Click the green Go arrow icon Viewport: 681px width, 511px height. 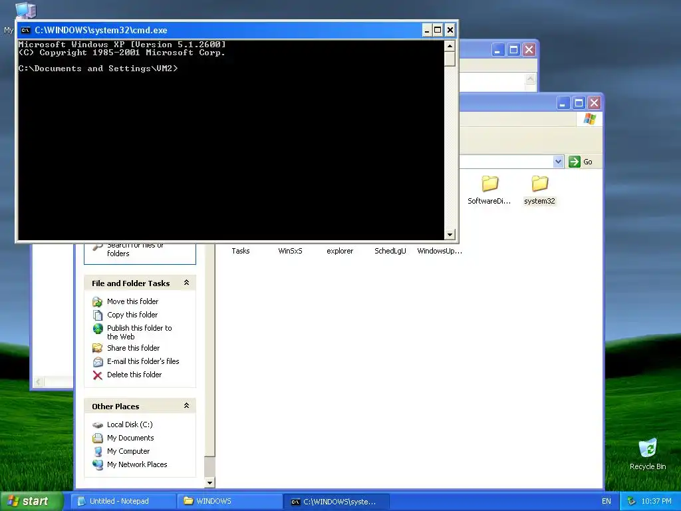click(574, 162)
